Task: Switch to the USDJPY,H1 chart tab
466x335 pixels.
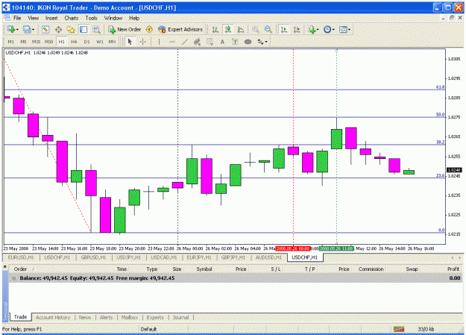Action: (129, 257)
